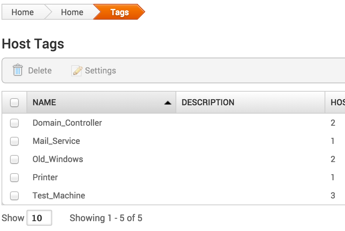This screenshot has height=231, width=345.
Task: Toggle the select-all header checkbox
Action: [14, 103]
